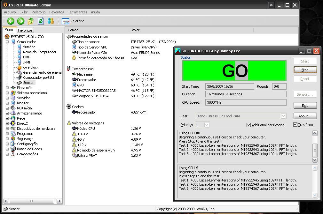Select the Overclock flame icon
The width and height of the screenshot is (323, 214).
[x=20, y=67]
